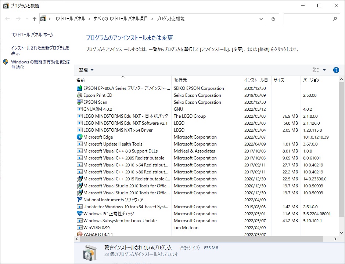The image size is (345, 264).
Task: Click the horizontal scrollbar thumb of program list
Action: click(202, 239)
